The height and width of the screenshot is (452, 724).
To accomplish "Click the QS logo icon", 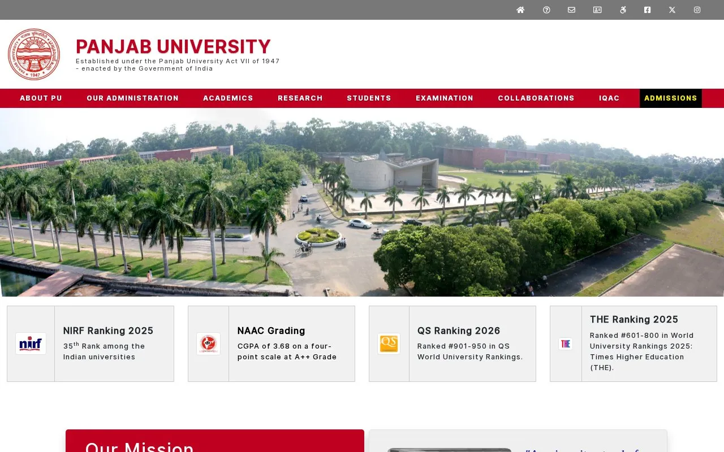I will pyautogui.click(x=389, y=344).
